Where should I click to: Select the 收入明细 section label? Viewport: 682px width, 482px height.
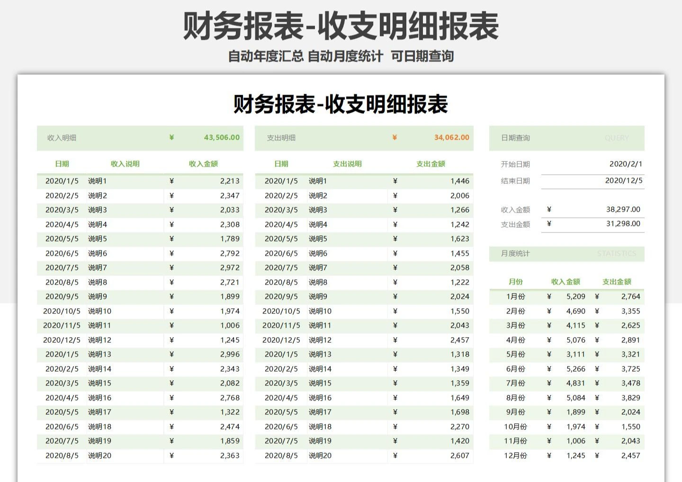62,138
